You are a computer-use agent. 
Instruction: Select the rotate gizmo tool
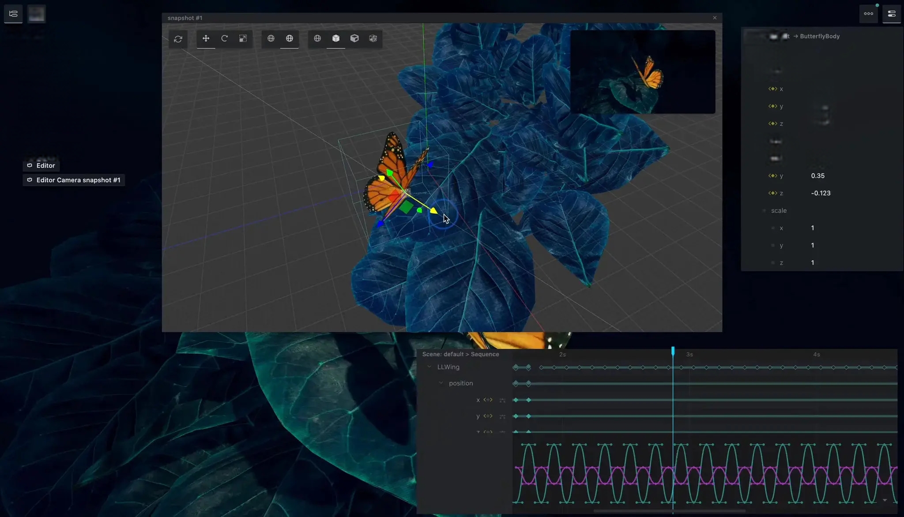click(x=224, y=38)
